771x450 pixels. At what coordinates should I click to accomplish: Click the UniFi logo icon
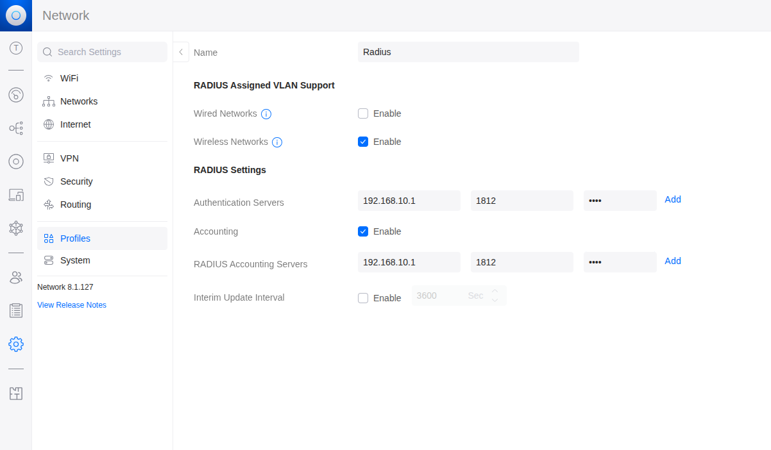tap(16, 15)
